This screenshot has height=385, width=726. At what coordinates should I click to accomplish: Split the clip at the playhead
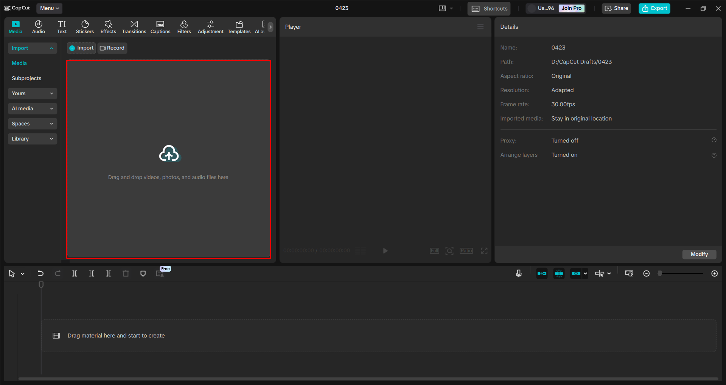(x=75, y=273)
